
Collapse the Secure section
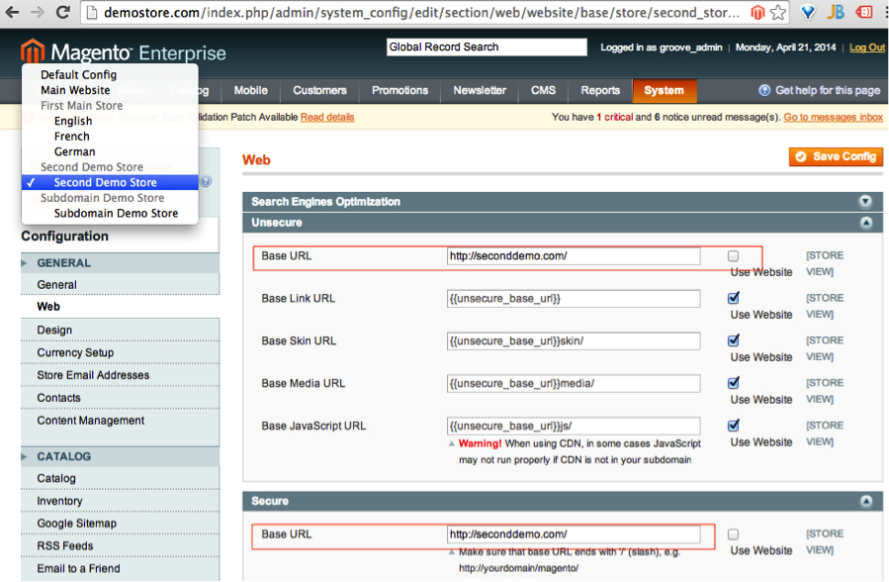pos(865,501)
